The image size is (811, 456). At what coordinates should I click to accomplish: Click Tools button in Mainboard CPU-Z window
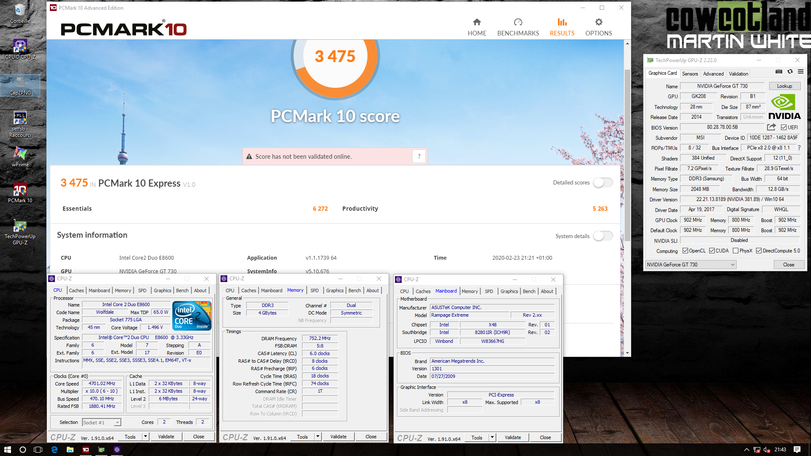476,437
